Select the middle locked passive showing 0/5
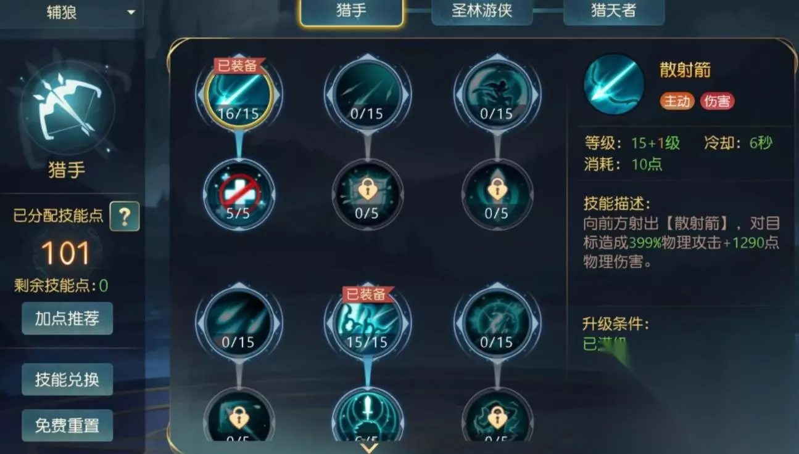The height and width of the screenshot is (454, 799). tap(368, 194)
